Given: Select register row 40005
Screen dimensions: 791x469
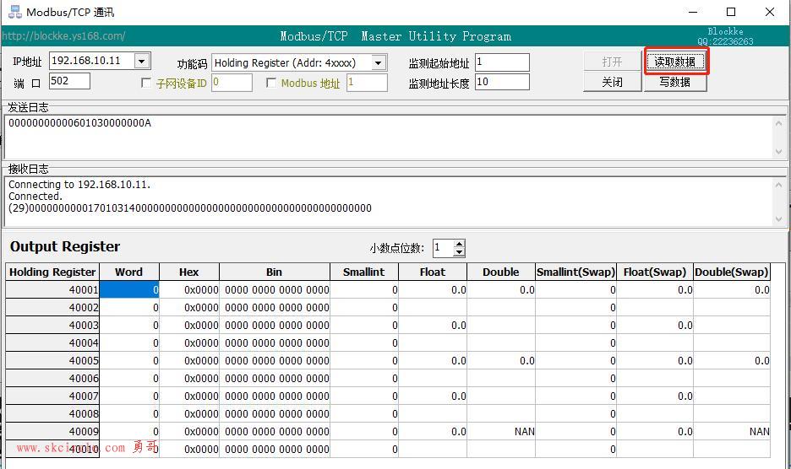Looking at the screenshot, I should 52,361.
